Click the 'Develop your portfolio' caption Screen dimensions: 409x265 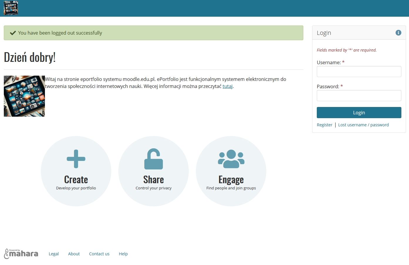click(x=76, y=188)
